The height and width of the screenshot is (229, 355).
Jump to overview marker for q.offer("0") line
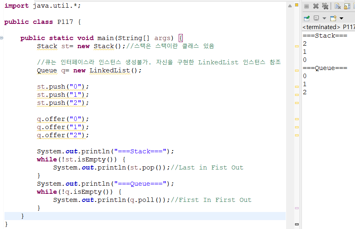297,119
